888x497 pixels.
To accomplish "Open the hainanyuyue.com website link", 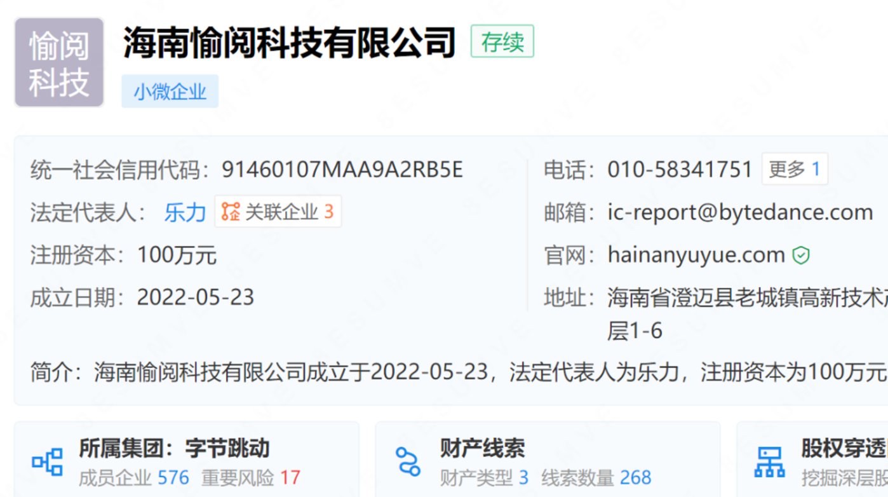I will (696, 255).
